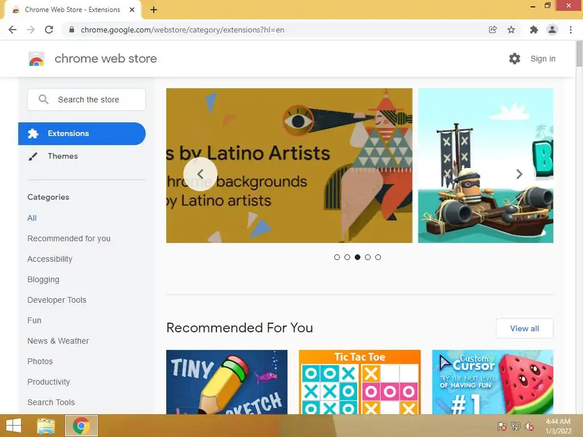Bookmark this page with the star icon
Screen dimensions: 583x437
click(511, 30)
